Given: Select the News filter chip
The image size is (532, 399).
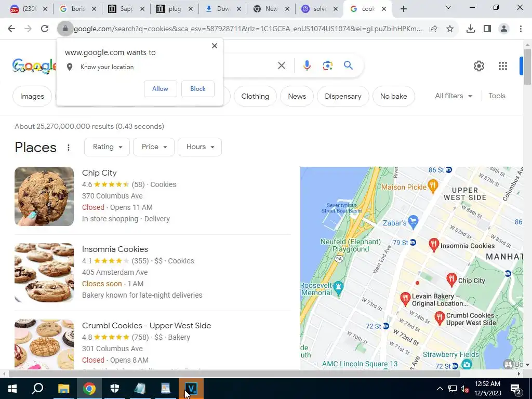Looking at the screenshot, I should 297,96.
